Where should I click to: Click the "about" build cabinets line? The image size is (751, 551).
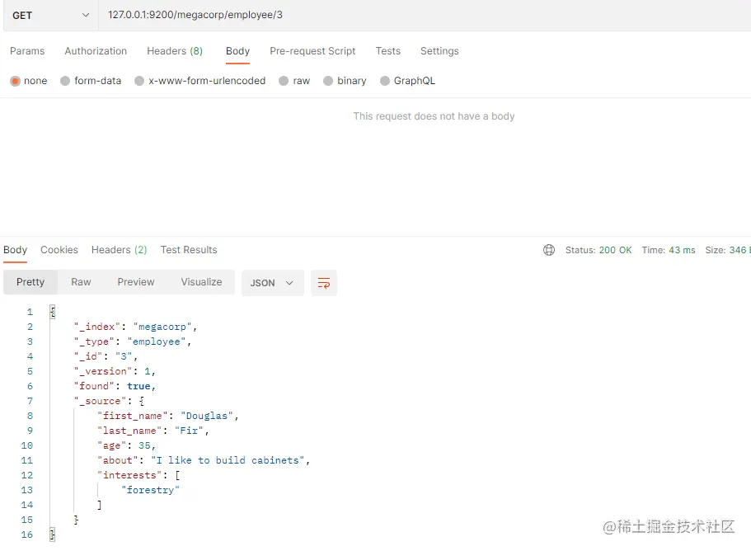(204, 460)
